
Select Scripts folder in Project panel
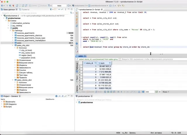point(8,107)
